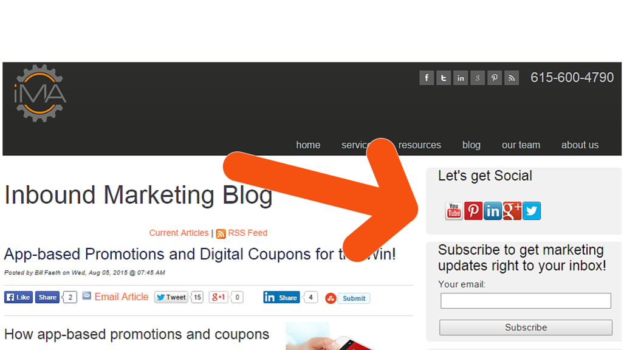Navigate to our team page
The width and height of the screenshot is (624, 350).
[521, 145]
